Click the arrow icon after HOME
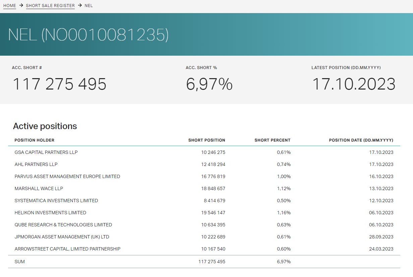413x277 pixels. click(x=21, y=6)
